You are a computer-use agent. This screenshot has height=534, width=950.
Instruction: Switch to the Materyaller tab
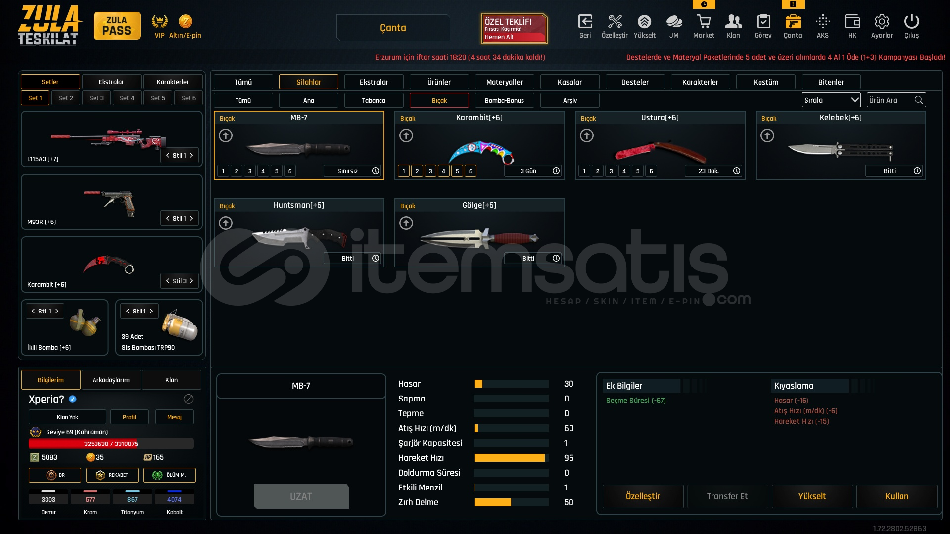[x=505, y=82]
